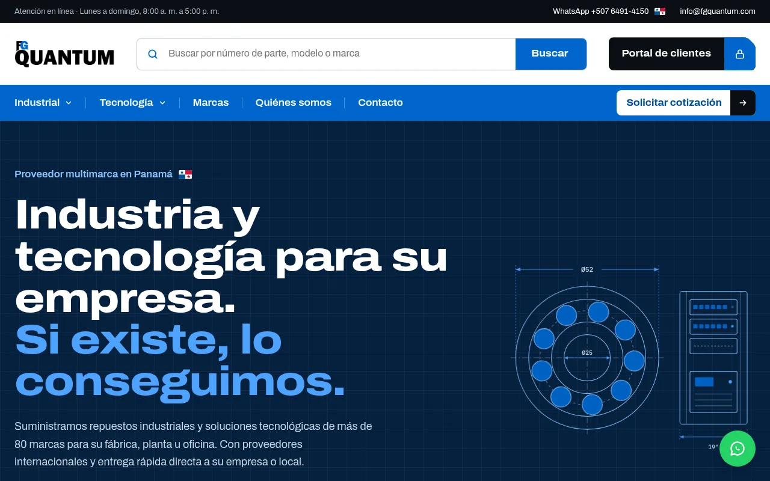Click the WhatsApp +507 6491-4150 link

600,11
